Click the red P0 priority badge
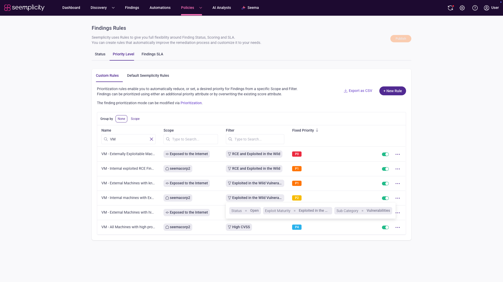Viewport: 503px width, 282px height. pyautogui.click(x=297, y=154)
